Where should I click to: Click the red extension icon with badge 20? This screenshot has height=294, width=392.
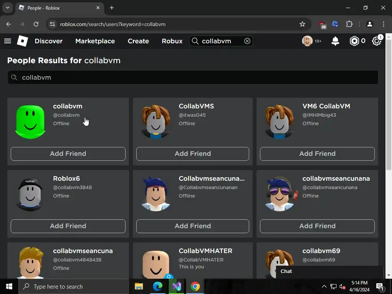pyautogui.click(x=322, y=25)
